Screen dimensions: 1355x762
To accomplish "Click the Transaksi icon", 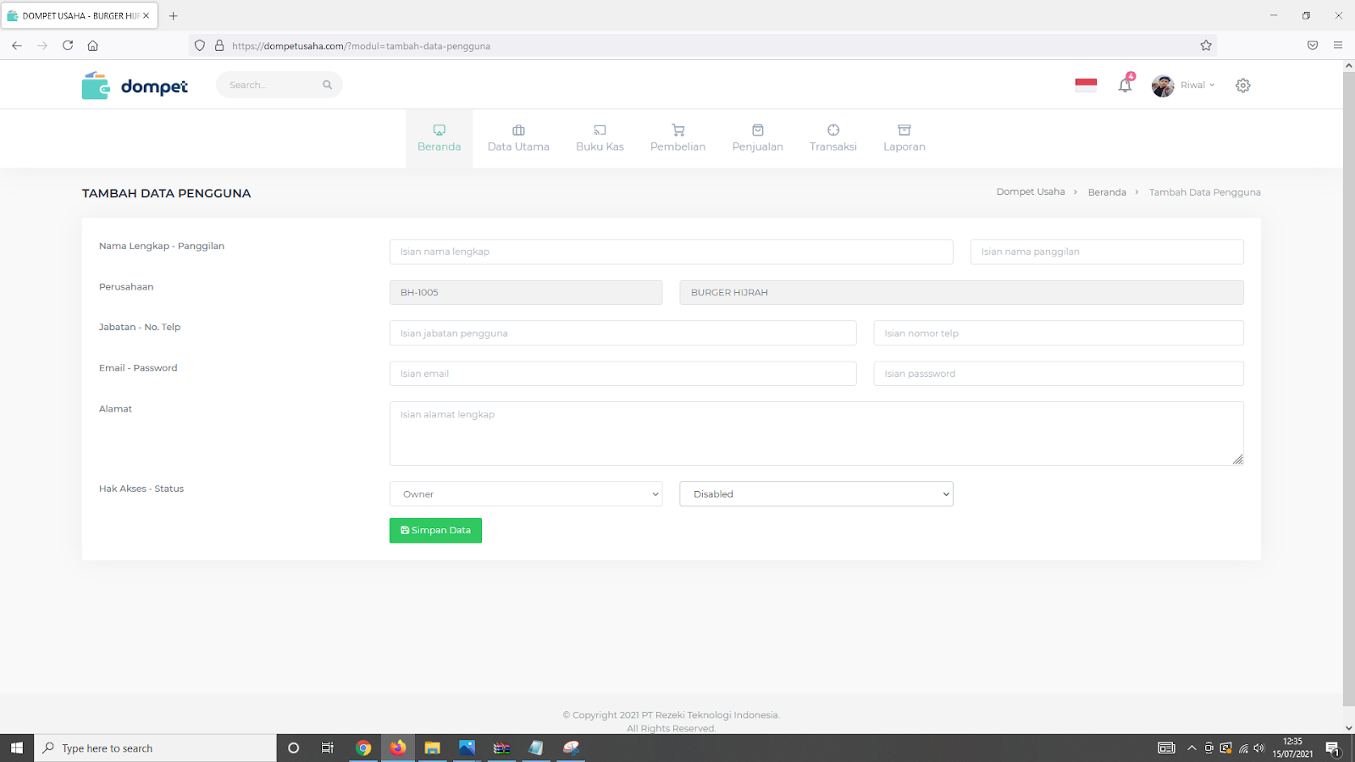I will [833, 130].
